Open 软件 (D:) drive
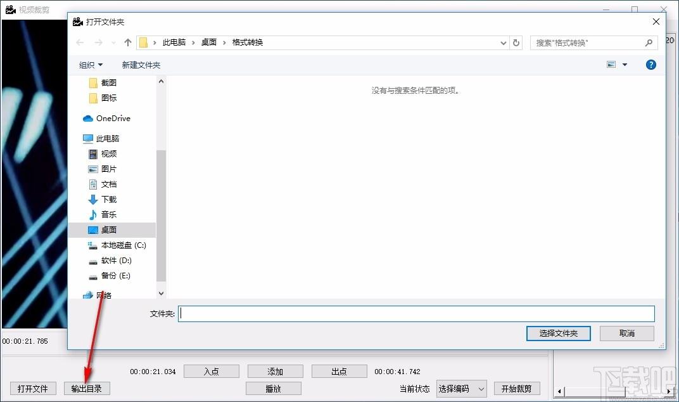The width and height of the screenshot is (679, 402). 116,260
